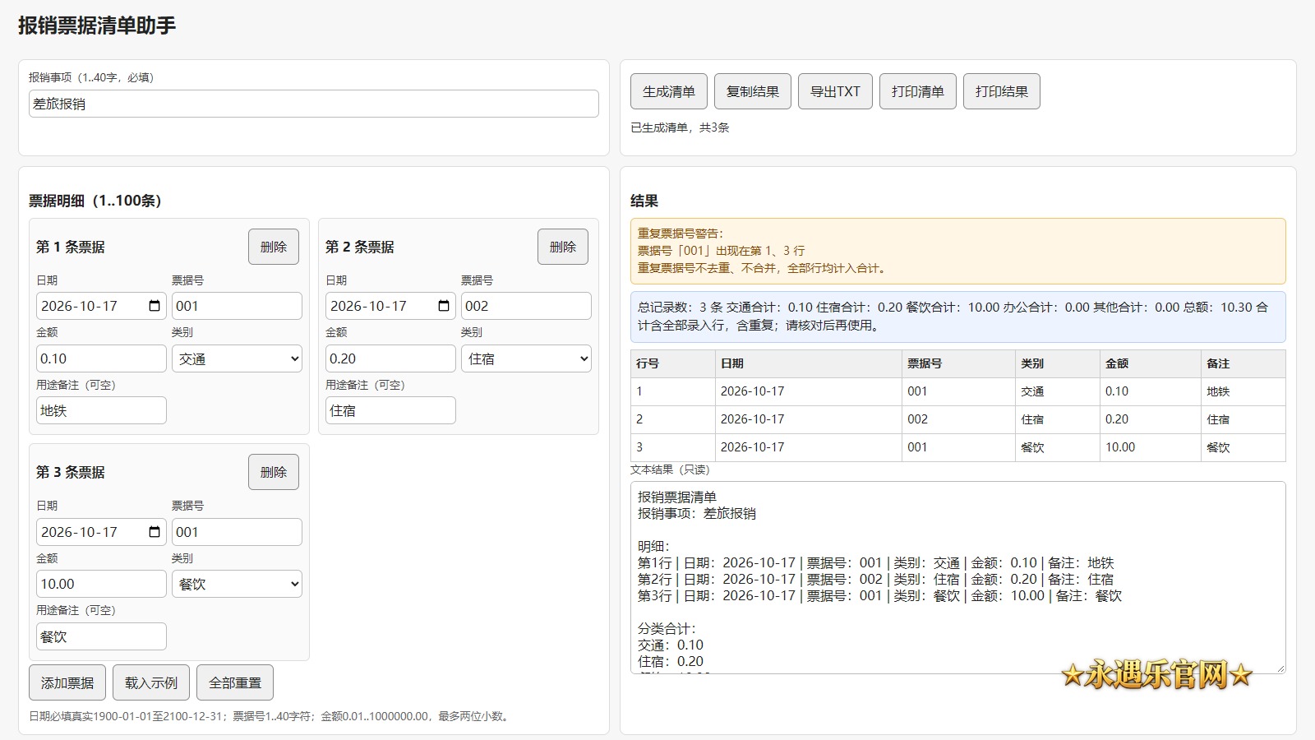Select the 002 ticket number table cell
The width and height of the screenshot is (1315, 740).
[958, 419]
